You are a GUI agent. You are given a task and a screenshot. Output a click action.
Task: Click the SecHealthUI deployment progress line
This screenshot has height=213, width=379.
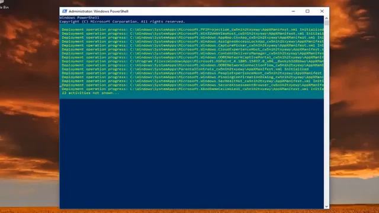click(x=192, y=81)
